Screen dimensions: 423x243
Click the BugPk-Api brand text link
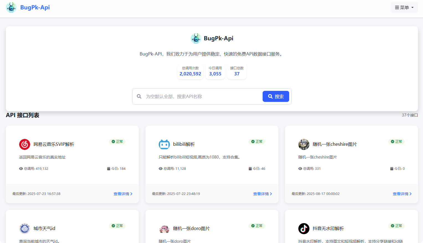point(35,7)
